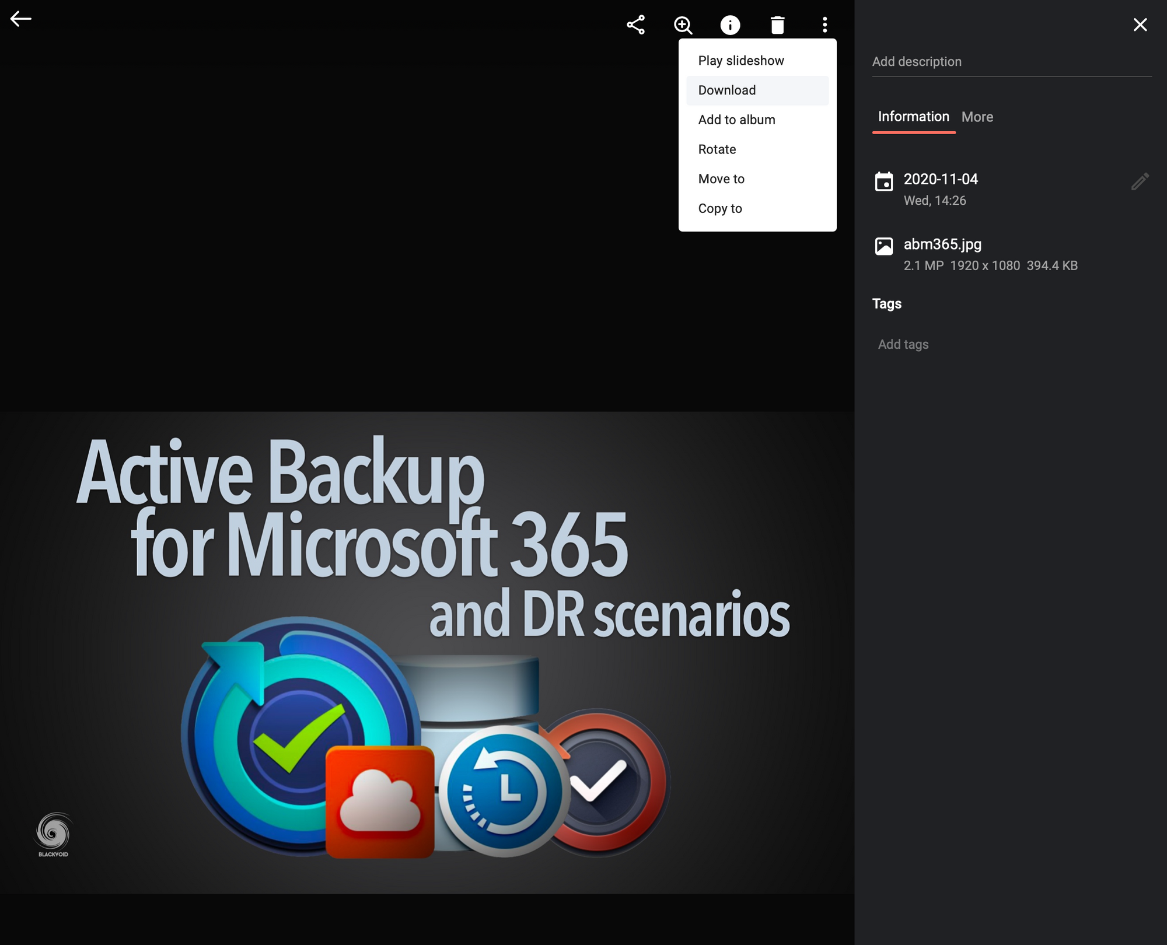Image resolution: width=1167 pixels, height=945 pixels.
Task: Delete the photo with trash icon
Action: (x=777, y=25)
